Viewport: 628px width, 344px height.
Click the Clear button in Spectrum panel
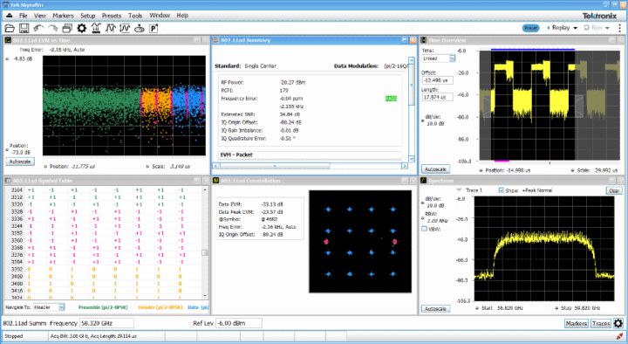click(614, 191)
